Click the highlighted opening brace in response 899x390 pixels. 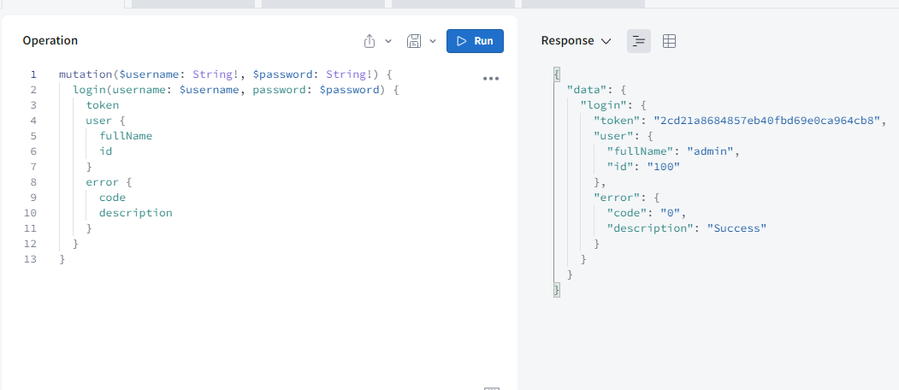(x=557, y=74)
